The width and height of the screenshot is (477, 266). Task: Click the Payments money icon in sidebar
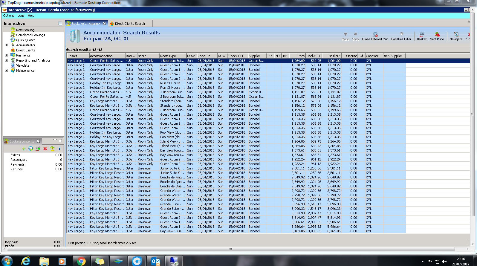[13, 55]
